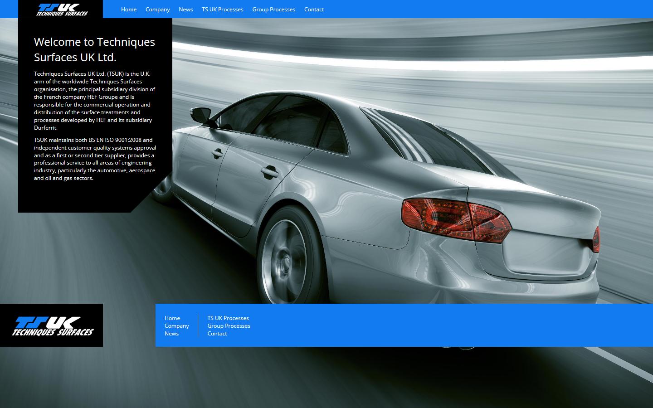
Task: Open the News page from the top navigation
Action: click(x=185, y=9)
